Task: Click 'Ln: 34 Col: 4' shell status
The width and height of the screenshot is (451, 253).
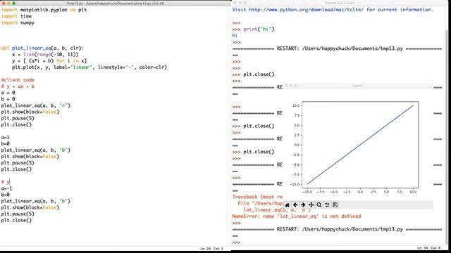Action: [x=428, y=248]
